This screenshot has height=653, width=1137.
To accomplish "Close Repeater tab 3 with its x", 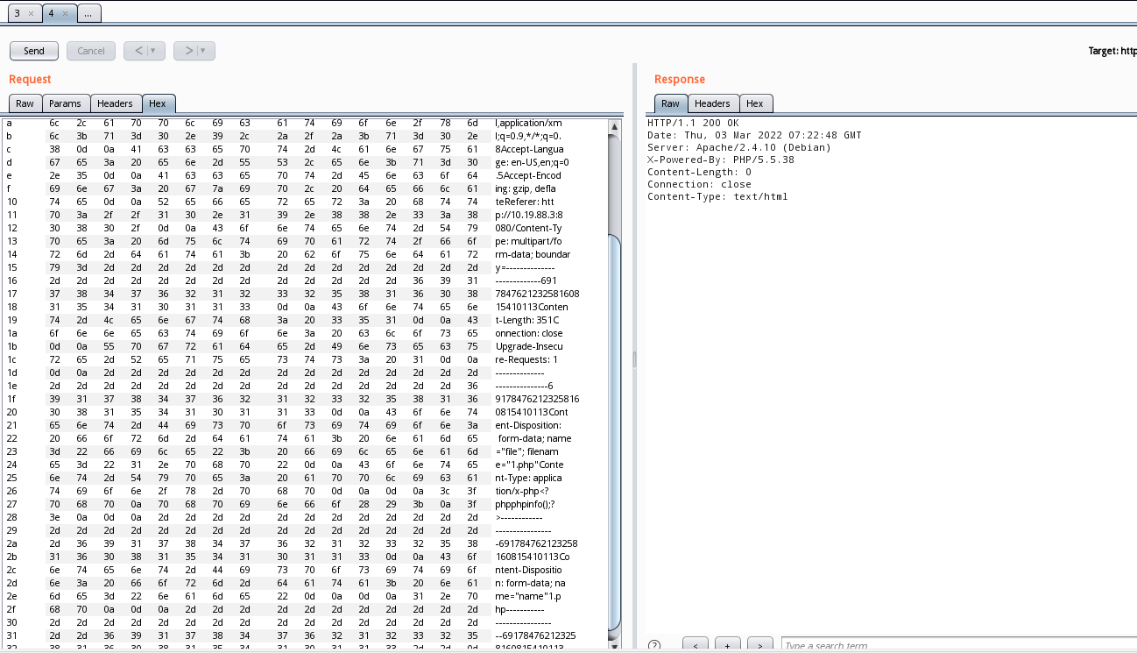I will point(32,14).
